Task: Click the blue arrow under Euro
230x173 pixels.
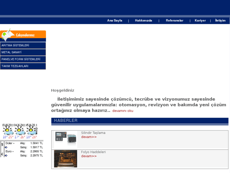Action: tap(6, 156)
